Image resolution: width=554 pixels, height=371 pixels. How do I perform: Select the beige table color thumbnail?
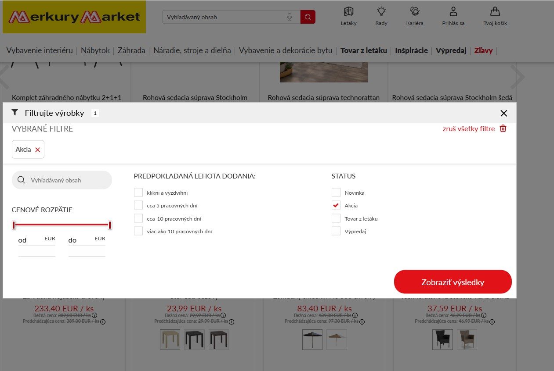click(x=170, y=339)
